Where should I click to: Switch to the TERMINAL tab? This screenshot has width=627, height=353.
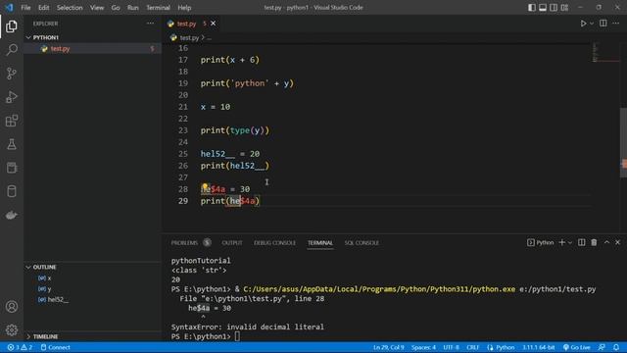320,242
